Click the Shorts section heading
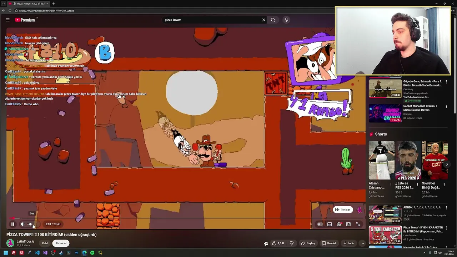This screenshot has height=257, width=457. coord(381,134)
